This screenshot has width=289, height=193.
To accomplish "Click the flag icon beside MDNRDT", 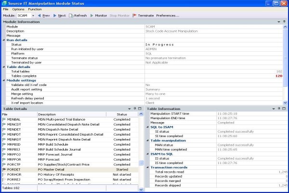I will coord(4,139).
